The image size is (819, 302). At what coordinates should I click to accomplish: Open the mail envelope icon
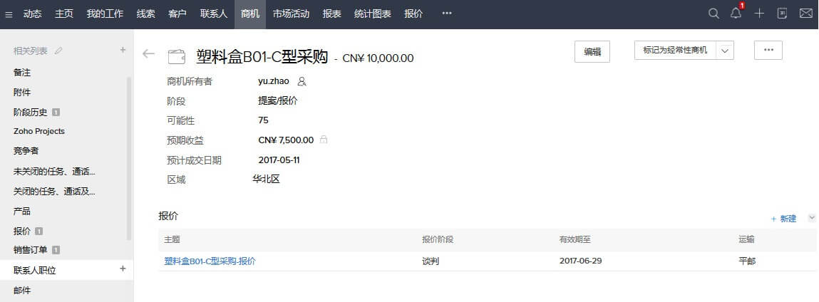(806, 14)
